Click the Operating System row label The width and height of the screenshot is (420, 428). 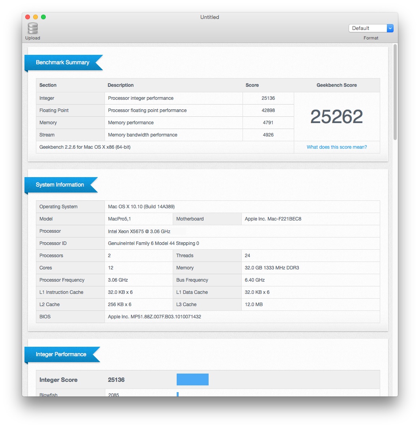point(58,207)
